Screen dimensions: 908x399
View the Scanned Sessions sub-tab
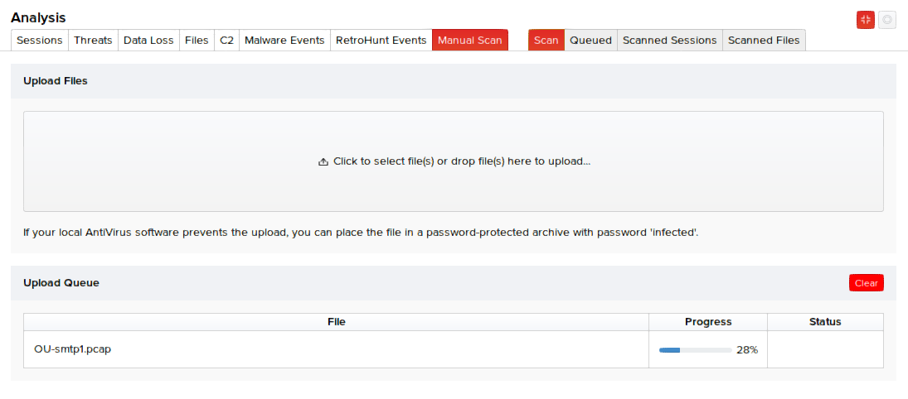pos(669,41)
